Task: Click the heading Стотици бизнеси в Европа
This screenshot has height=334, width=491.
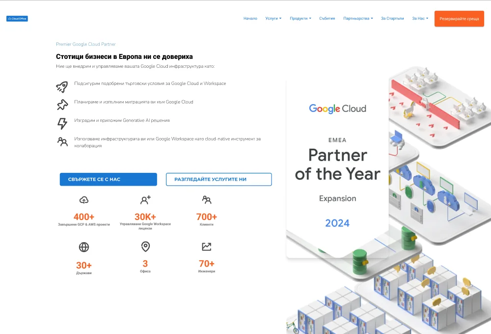Action: (124, 56)
